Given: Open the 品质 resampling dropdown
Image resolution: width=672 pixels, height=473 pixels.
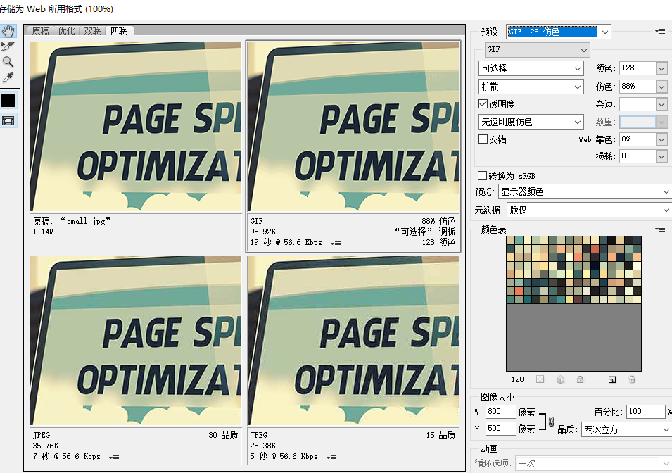Looking at the screenshot, I should point(625,429).
